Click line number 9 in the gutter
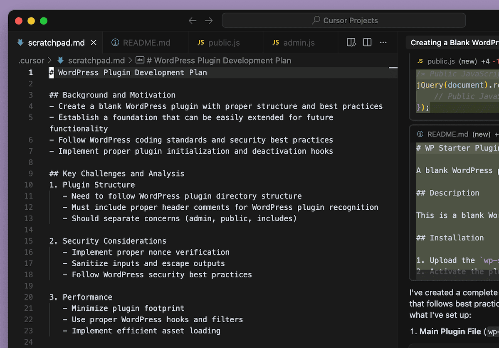The width and height of the screenshot is (499, 348). coord(30,174)
